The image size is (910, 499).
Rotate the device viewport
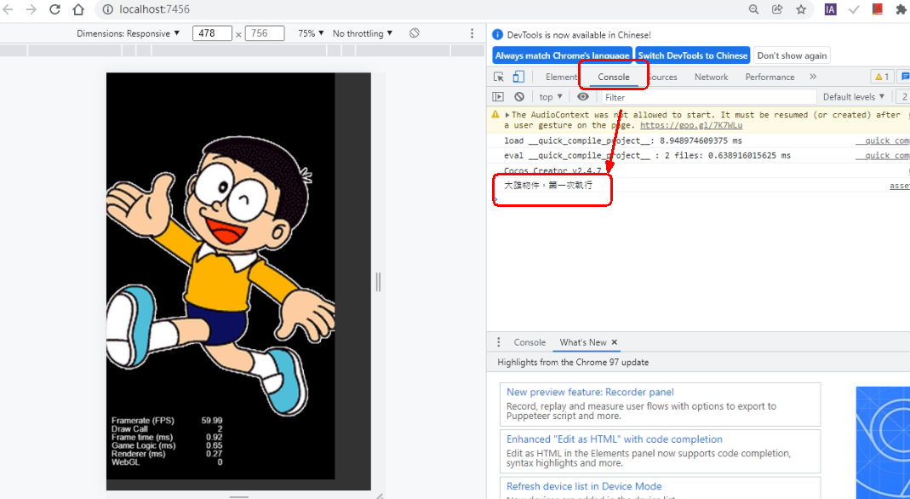[x=414, y=34]
